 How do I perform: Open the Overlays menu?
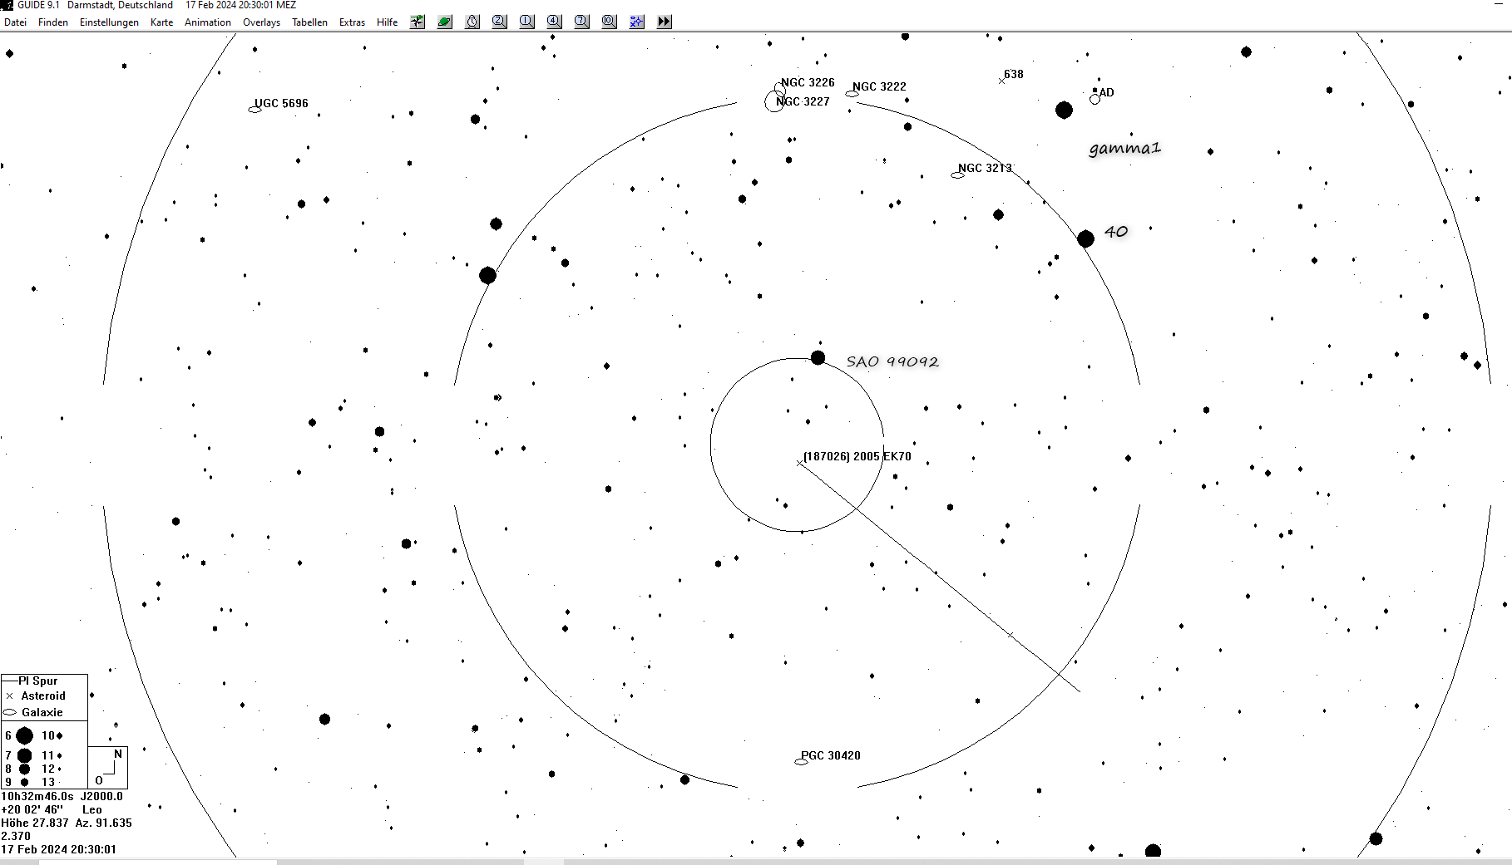[261, 22]
